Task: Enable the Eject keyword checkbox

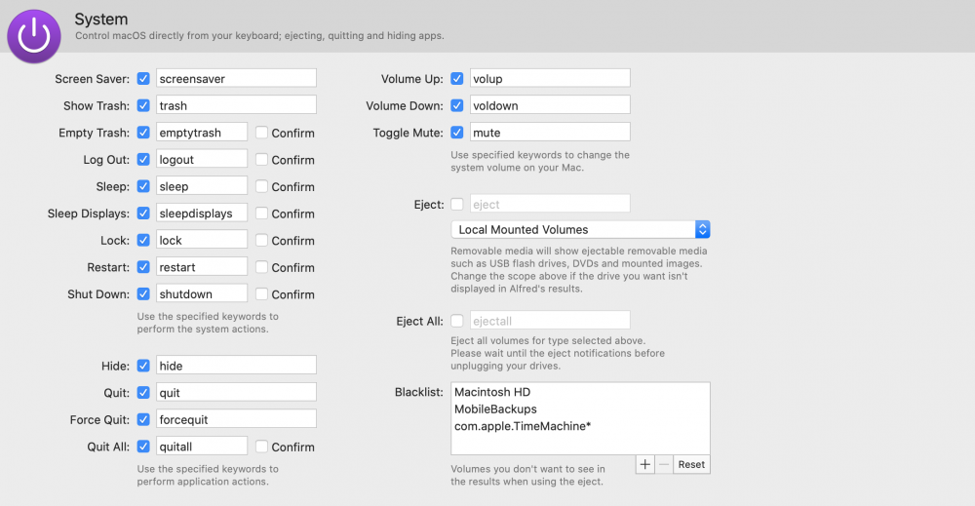Action: [457, 204]
